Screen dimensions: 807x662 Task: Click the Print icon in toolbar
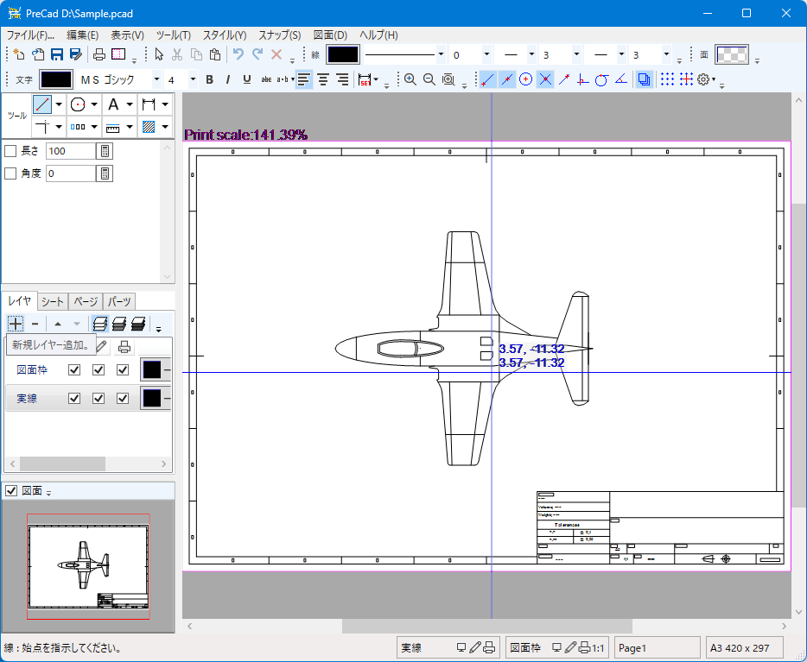[x=98, y=54]
